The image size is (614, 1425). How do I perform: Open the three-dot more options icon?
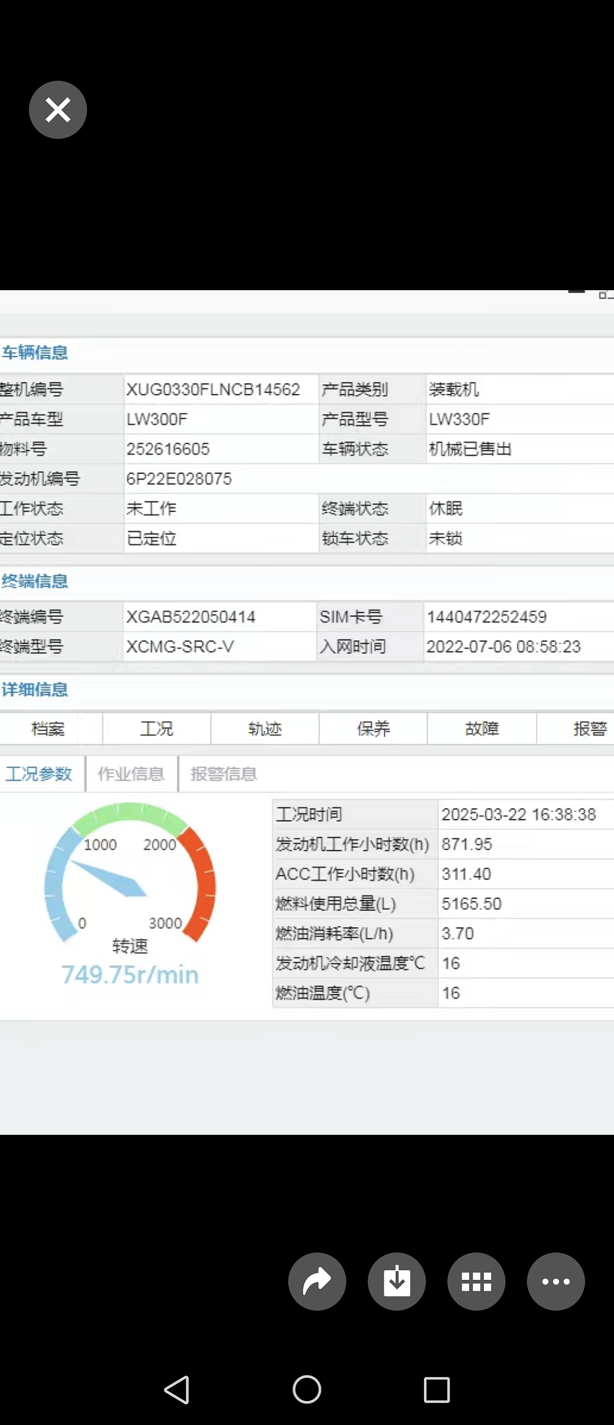click(x=556, y=1282)
